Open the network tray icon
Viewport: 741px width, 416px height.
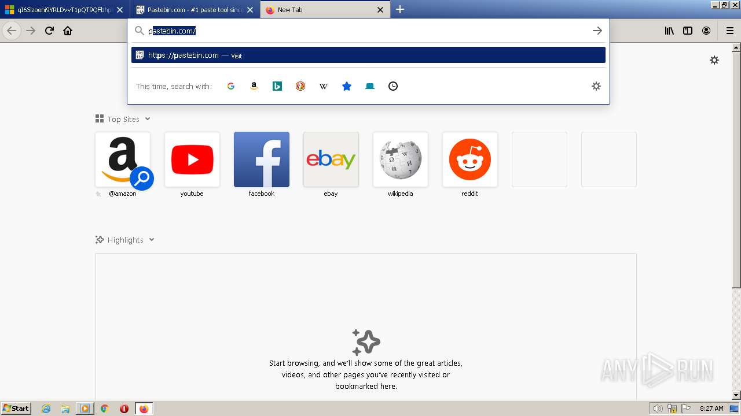(x=672, y=408)
